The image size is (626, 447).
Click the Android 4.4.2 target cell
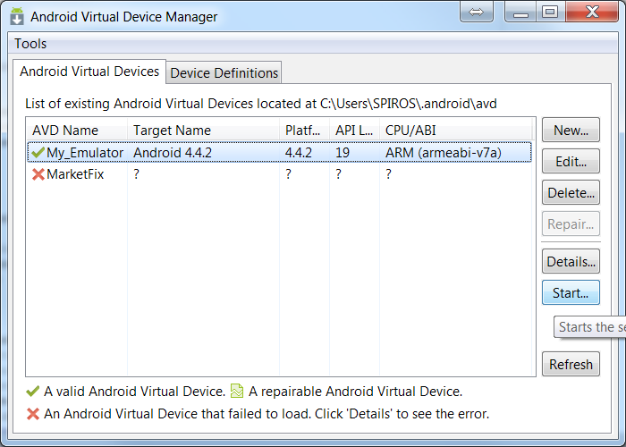coord(173,153)
